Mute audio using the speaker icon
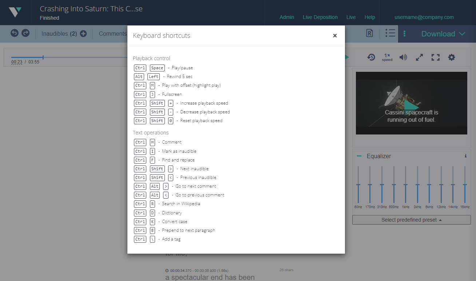This screenshot has width=476, height=281. 403,57
